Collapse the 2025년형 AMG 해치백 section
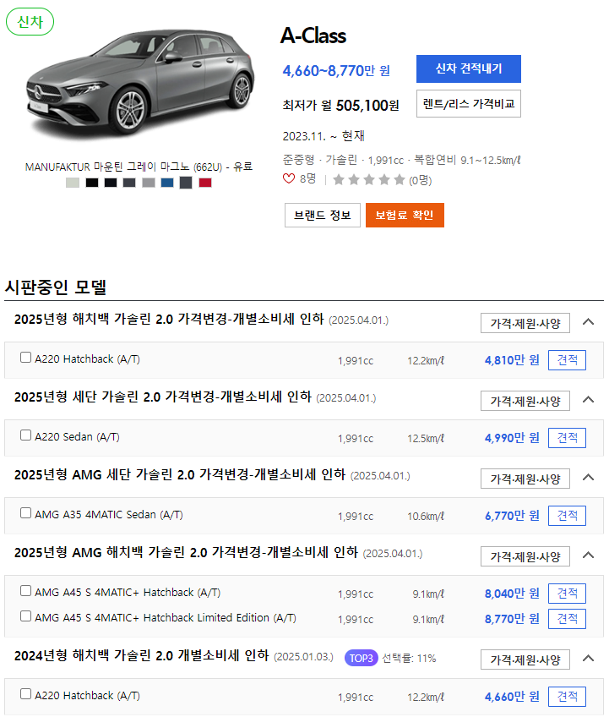Screen dimensions: 609x717 (589, 556)
